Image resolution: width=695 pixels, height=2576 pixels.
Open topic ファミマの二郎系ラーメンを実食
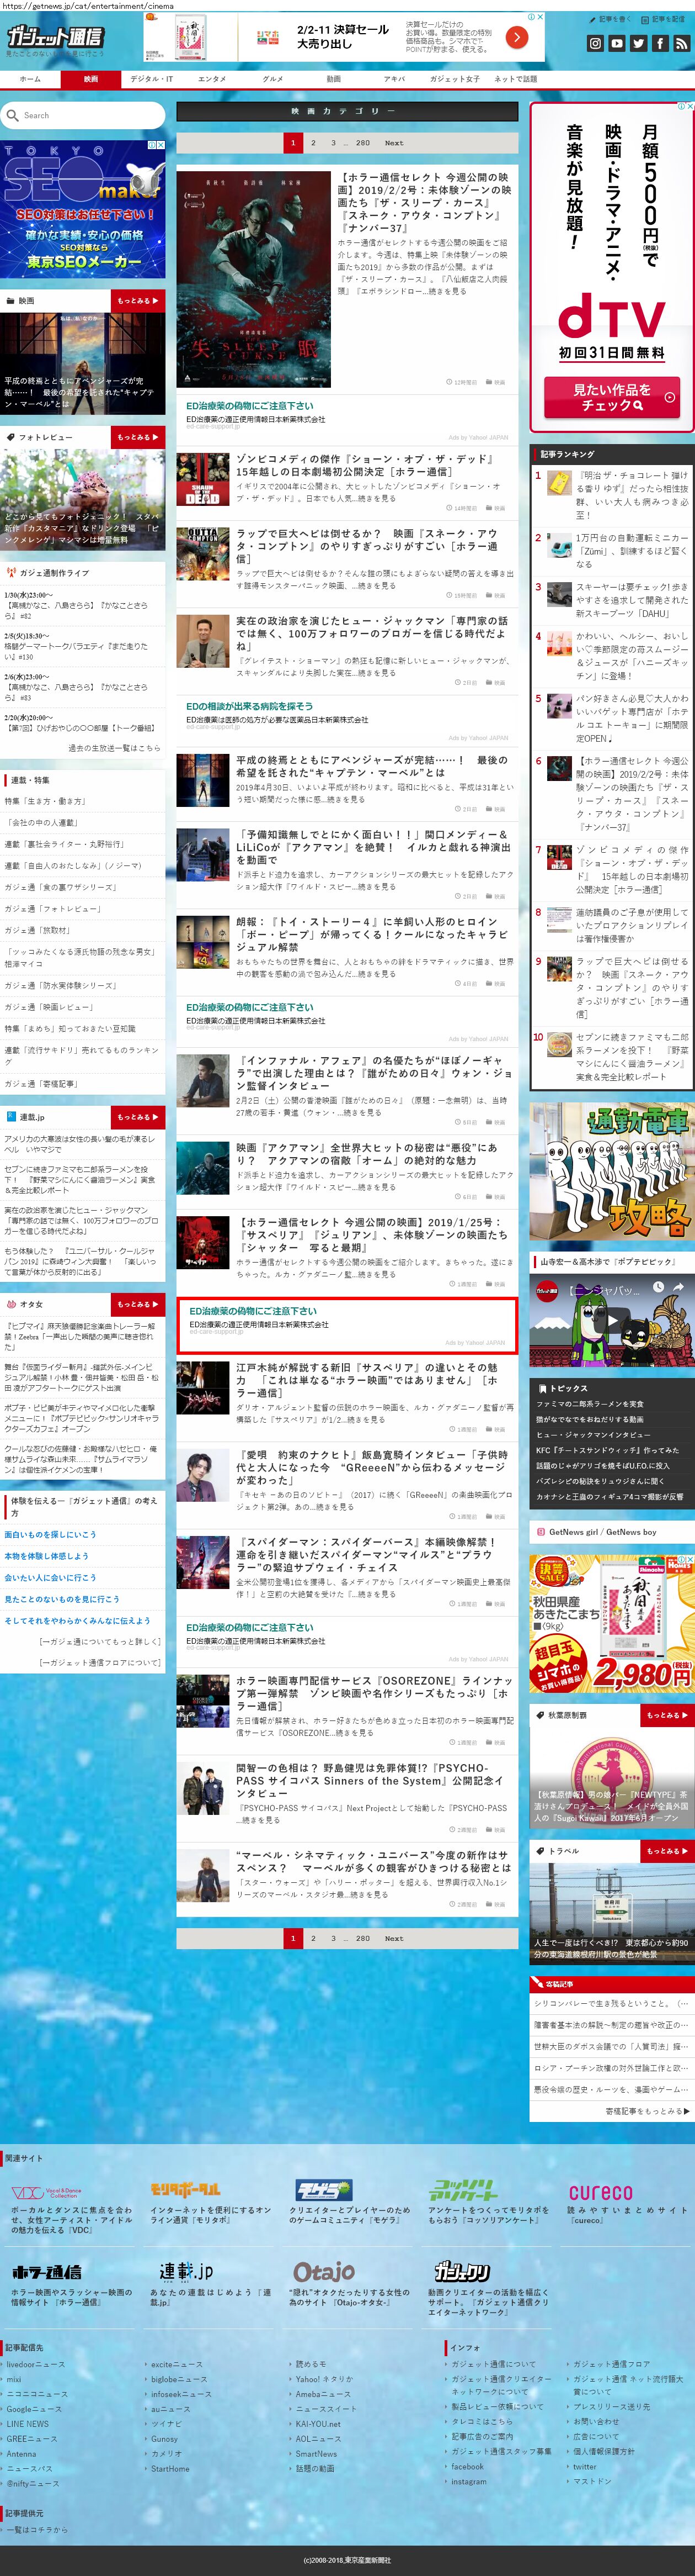click(x=590, y=1404)
